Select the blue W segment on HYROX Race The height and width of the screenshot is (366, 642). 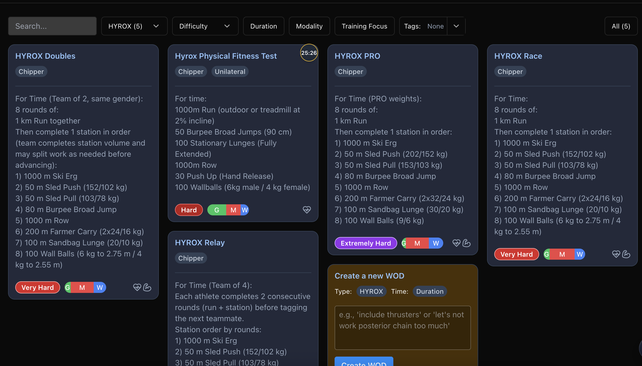pos(580,254)
